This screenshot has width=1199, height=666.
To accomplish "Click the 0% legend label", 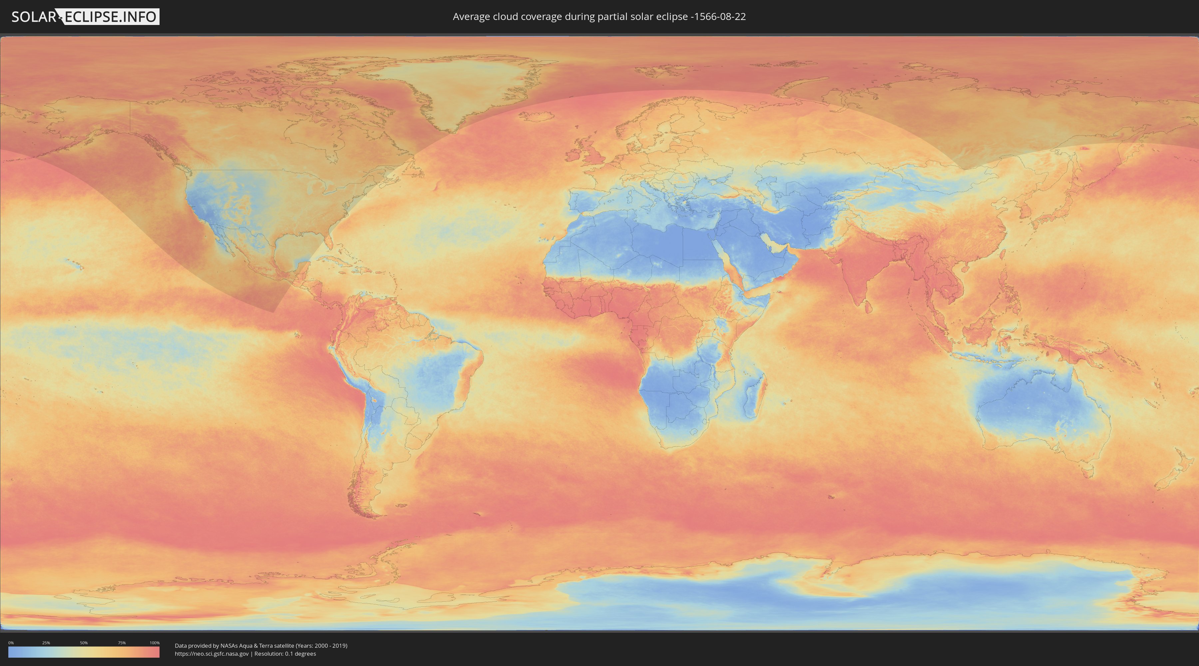I will 11,643.
